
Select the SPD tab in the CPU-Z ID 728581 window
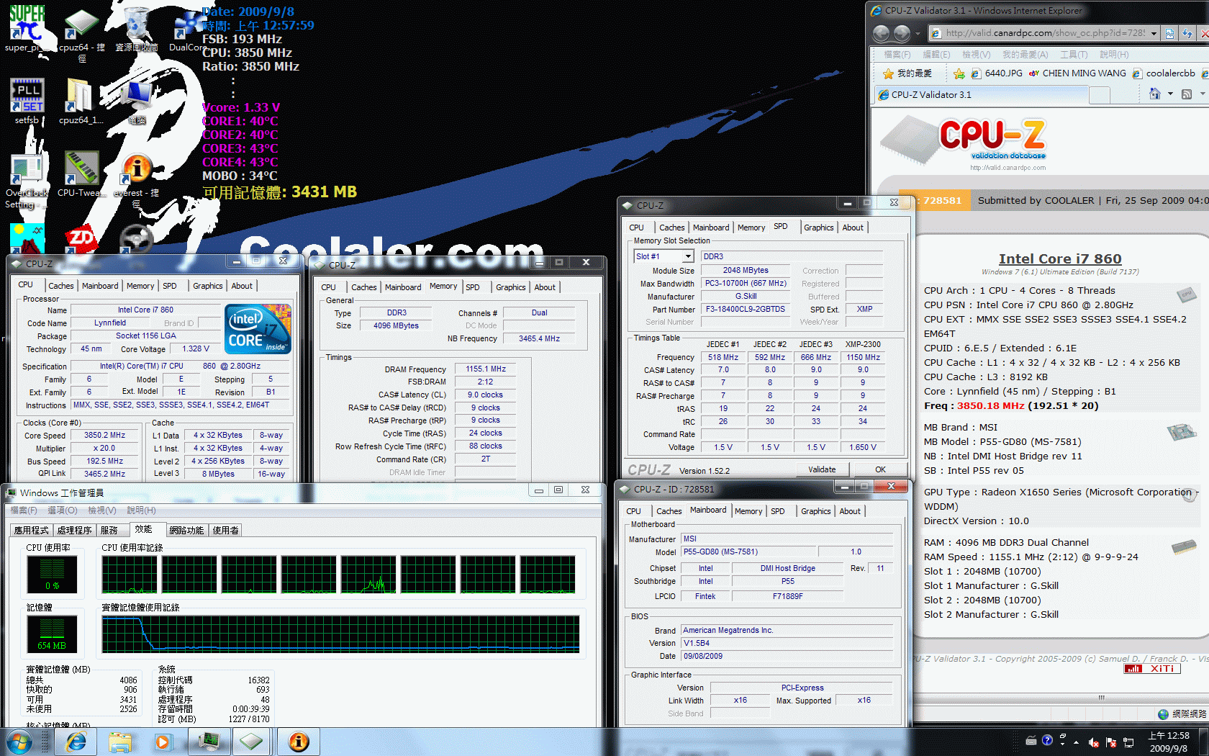(x=778, y=511)
